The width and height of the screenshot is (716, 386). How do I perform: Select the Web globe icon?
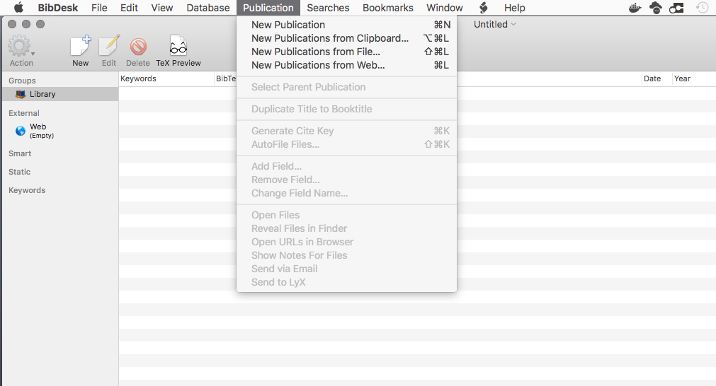[x=21, y=131]
